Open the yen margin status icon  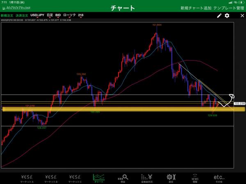coord(147,178)
